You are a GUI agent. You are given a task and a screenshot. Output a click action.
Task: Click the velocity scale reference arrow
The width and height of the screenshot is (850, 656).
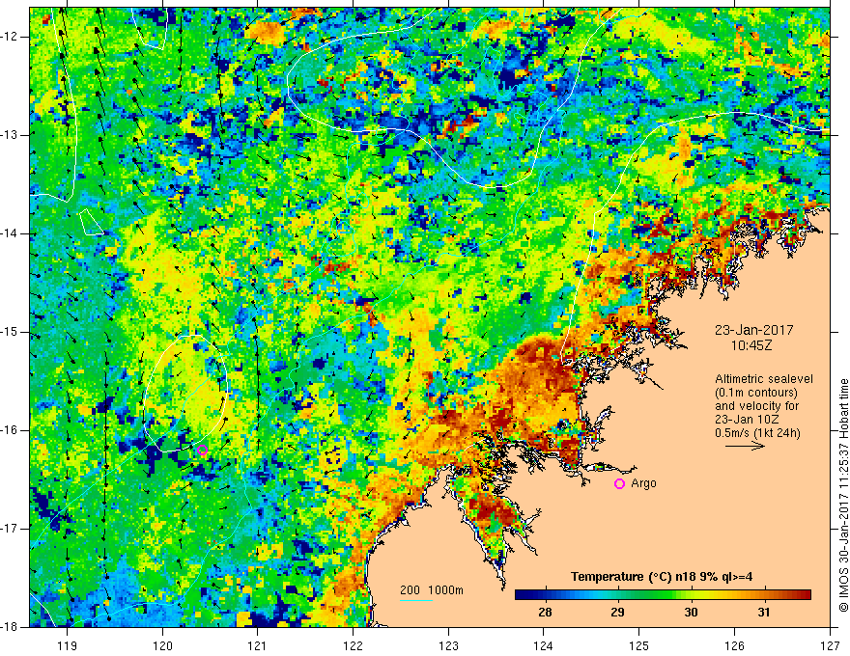(746, 446)
